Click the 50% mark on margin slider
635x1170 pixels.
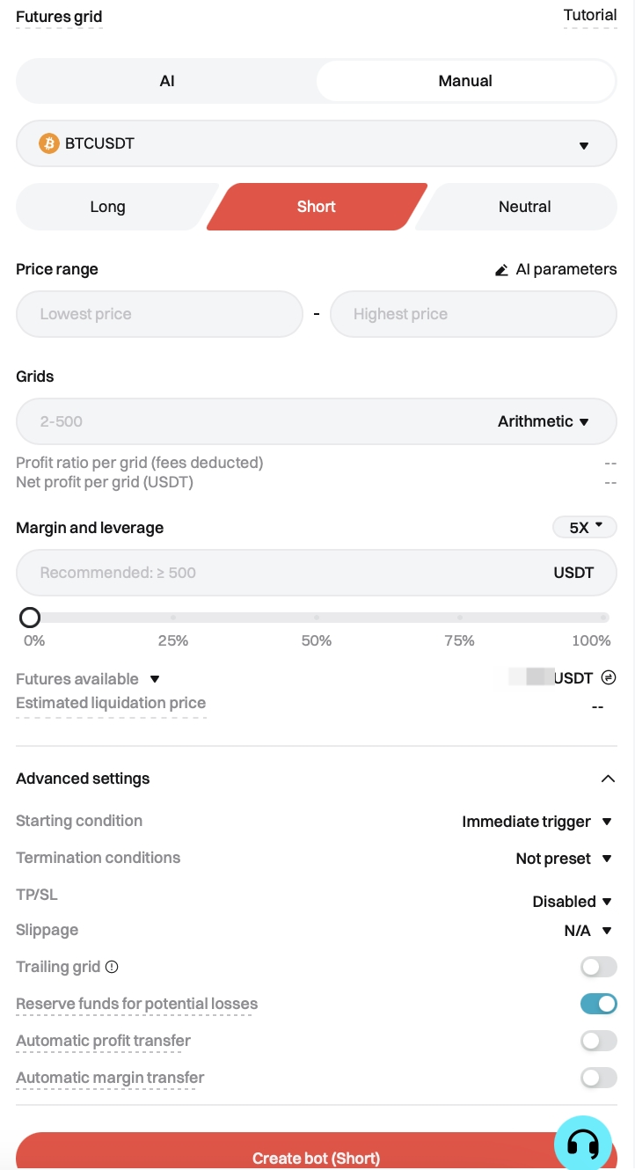[316, 618]
